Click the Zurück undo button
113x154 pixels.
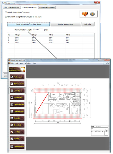(x=17, y=139)
